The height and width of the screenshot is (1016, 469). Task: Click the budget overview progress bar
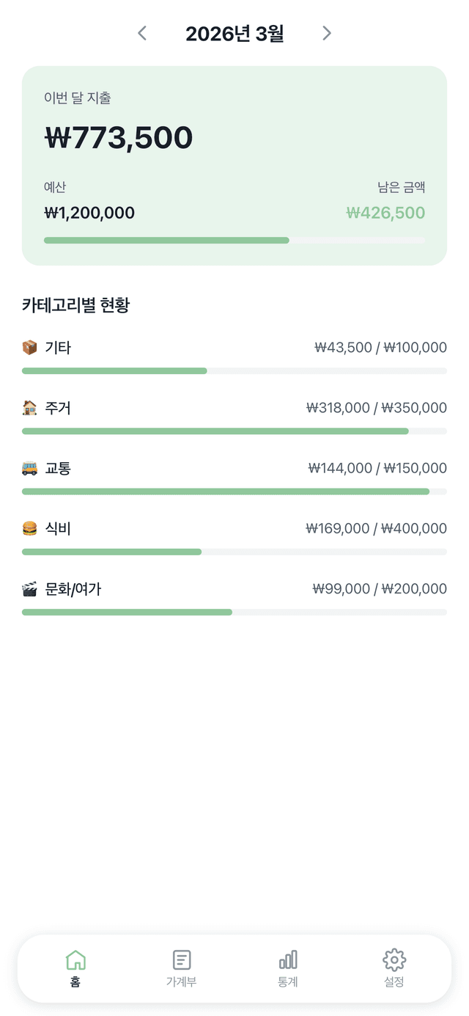point(234,240)
